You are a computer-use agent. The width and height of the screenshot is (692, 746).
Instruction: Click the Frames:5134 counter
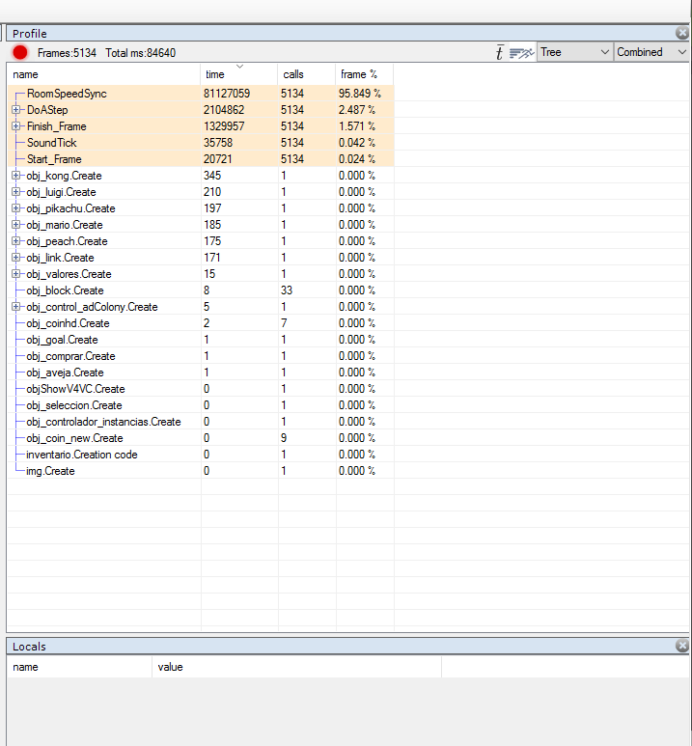tap(68, 53)
